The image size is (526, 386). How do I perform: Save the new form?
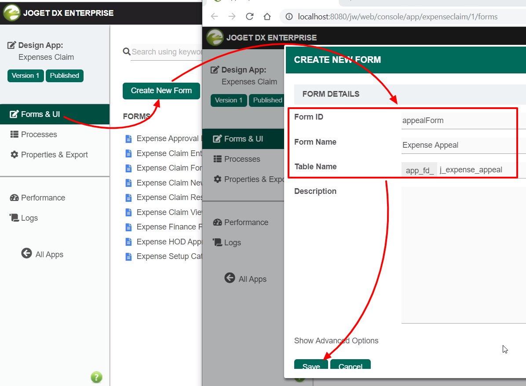click(x=311, y=365)
